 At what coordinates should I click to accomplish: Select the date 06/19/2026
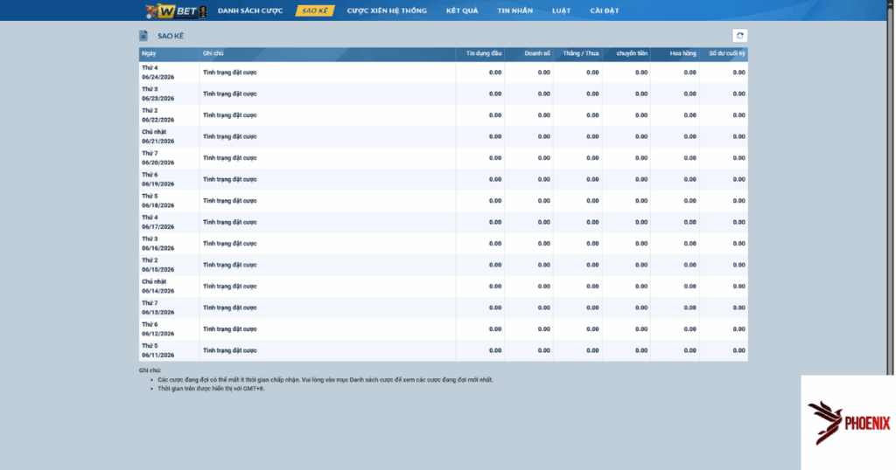click(x=158, y=184)
